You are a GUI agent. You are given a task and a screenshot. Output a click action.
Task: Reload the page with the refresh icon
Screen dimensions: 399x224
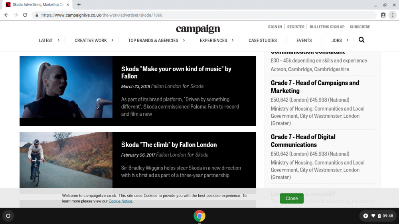tap(25, 15)
